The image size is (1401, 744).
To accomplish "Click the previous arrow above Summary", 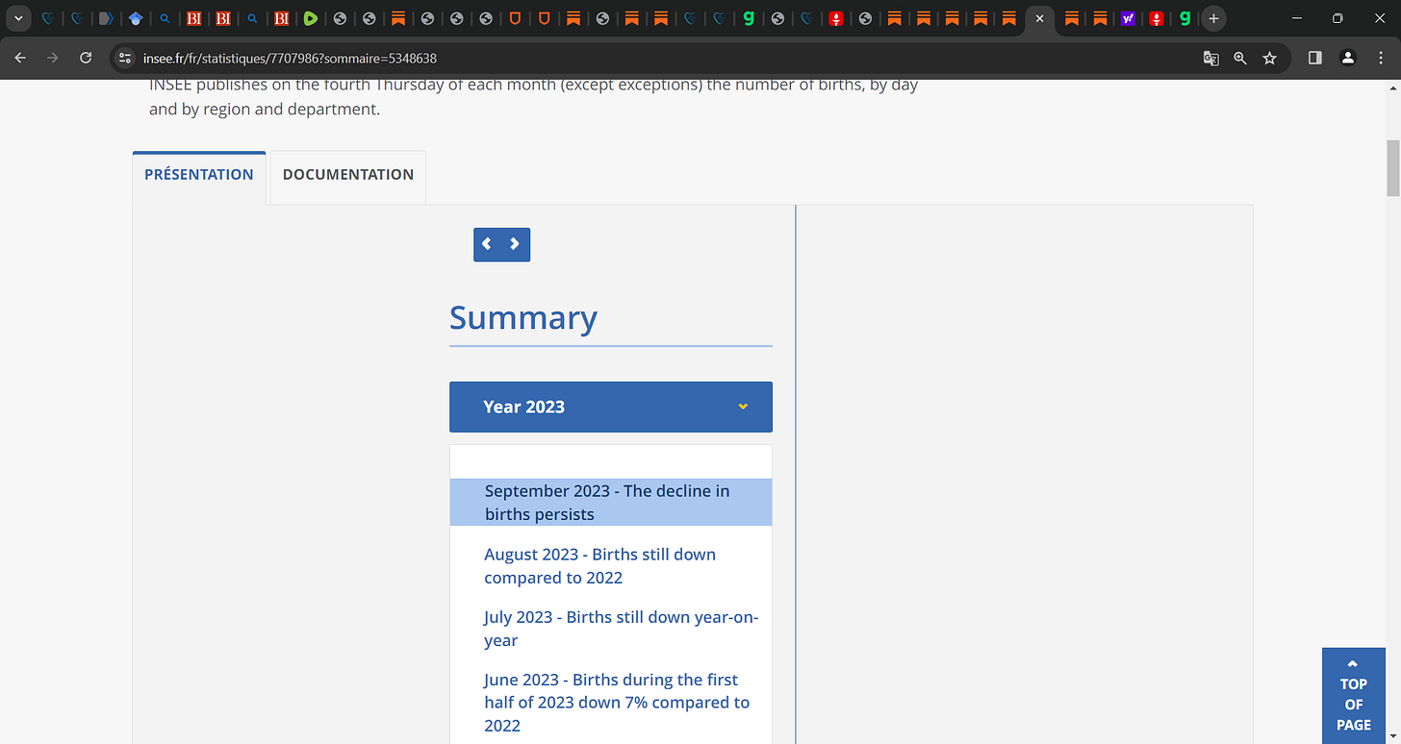I will pos(487,244).
